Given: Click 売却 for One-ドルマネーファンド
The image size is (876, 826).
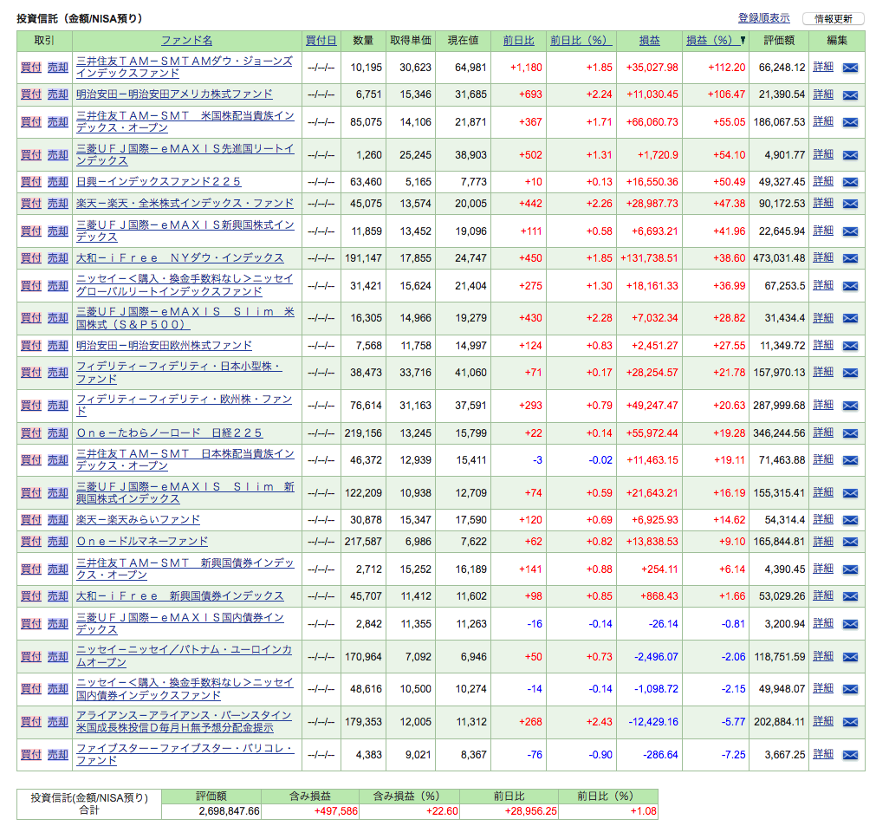Looking at the screenshot, I should pyautogui.click(x=57, y=541).
